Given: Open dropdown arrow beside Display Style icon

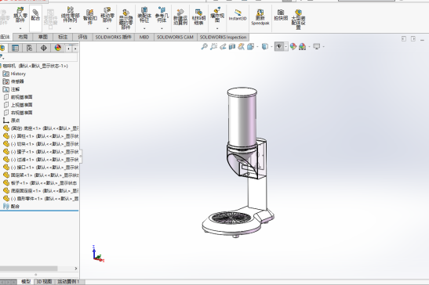Looking at the screenshot, I should coord(271,47).
